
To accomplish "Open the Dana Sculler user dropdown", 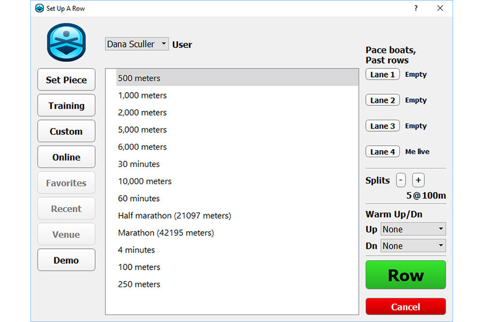I will click(x=137, y=44).
